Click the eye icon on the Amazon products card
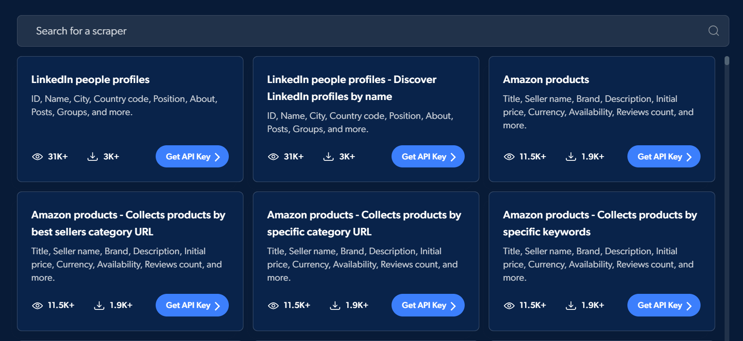 [509, 156]
